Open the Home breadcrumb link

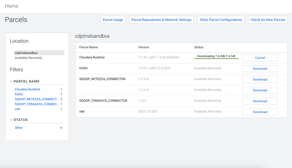click(11, 6)
